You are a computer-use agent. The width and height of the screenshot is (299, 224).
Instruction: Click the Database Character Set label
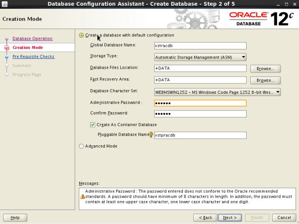(x=114, y=91)
